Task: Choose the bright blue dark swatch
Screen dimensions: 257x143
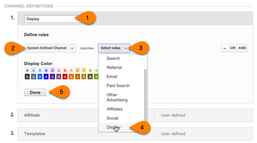Action: click(40, 76)
